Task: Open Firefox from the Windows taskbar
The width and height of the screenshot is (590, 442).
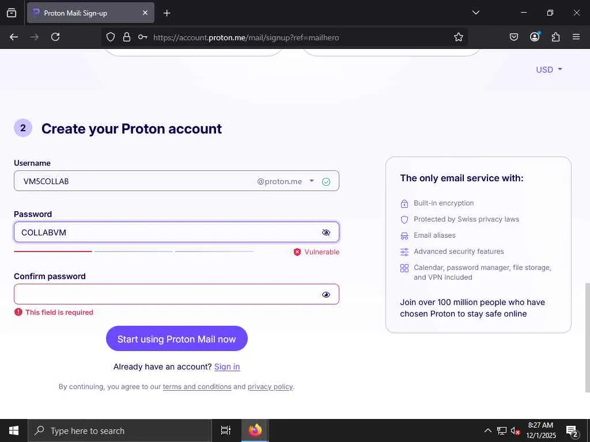Action: [x=255, y=430]
